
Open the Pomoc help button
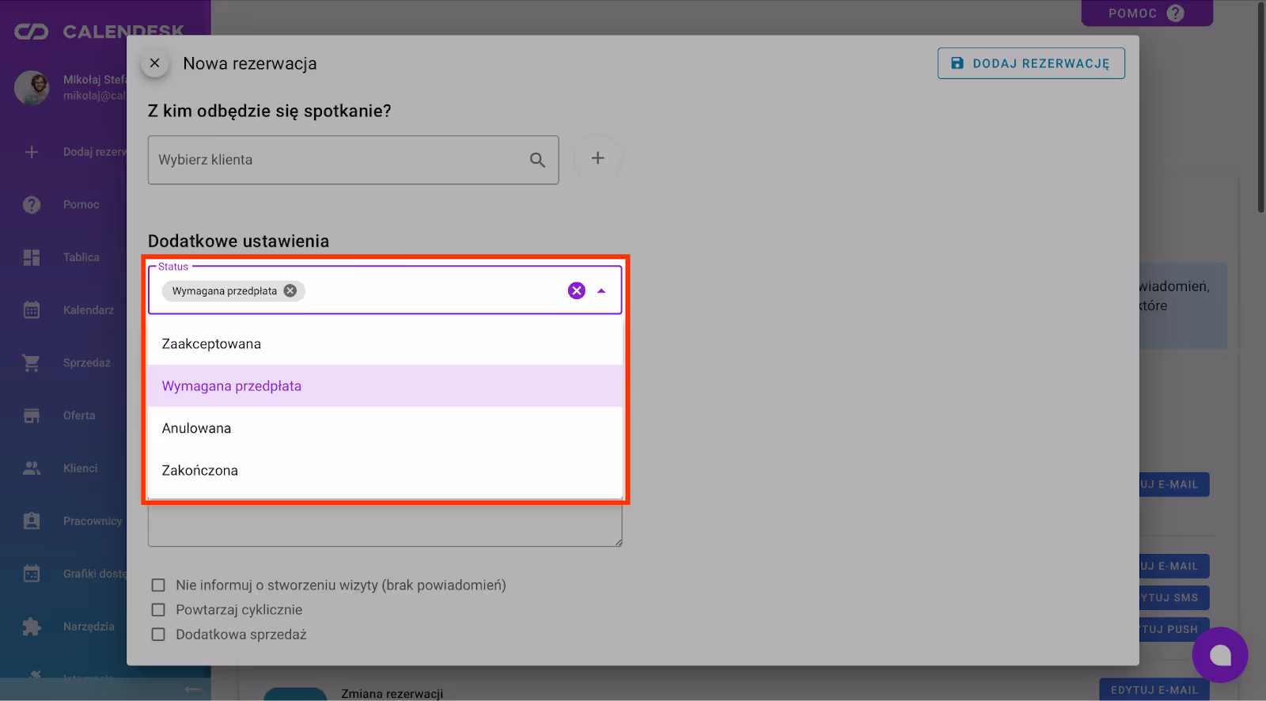(1146, 13)
